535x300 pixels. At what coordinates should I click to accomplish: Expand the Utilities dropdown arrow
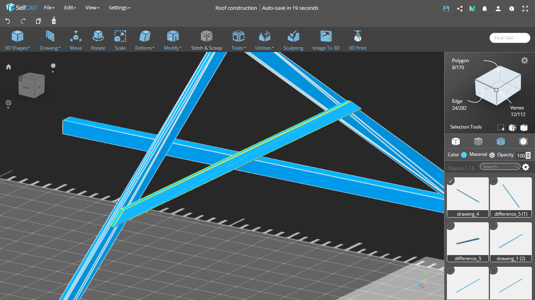273,48
